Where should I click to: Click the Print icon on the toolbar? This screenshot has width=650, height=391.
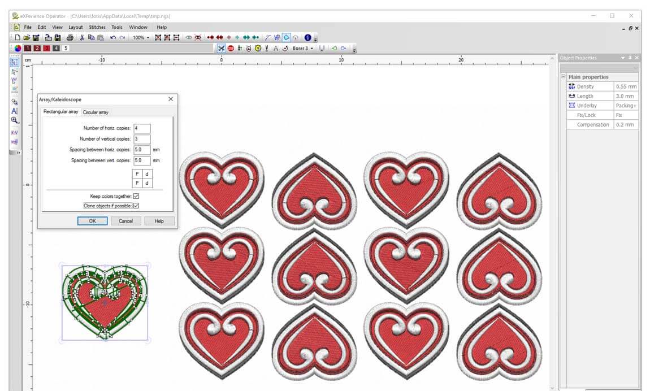point(71,37)
